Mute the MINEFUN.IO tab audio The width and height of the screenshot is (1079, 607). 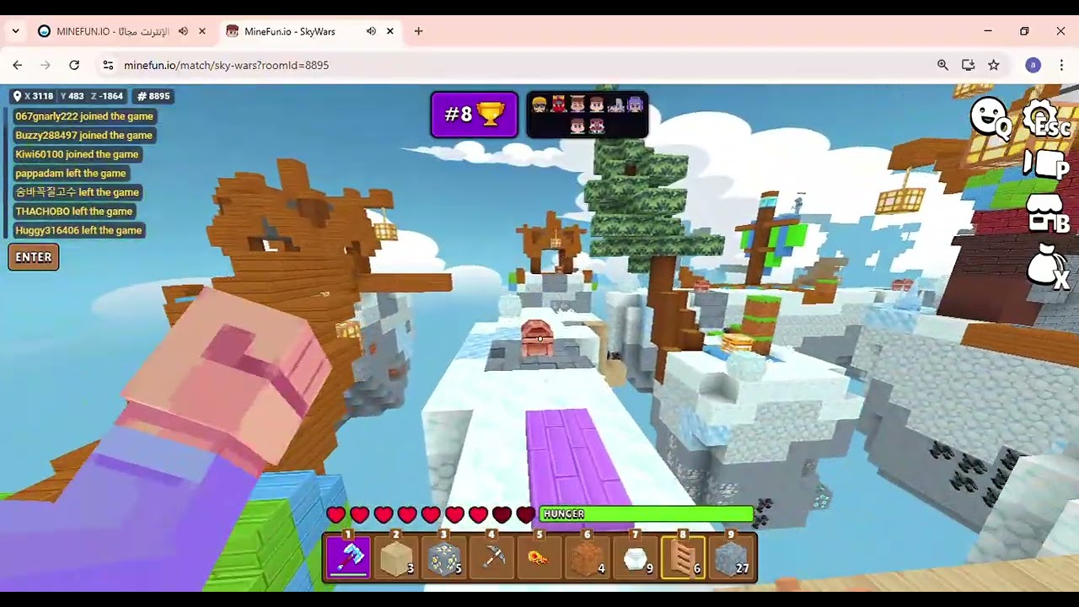pyautogui.click(x=183, y=31)
